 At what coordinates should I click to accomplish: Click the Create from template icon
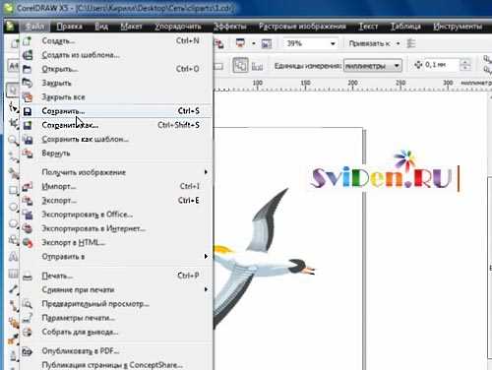(28, 55)
